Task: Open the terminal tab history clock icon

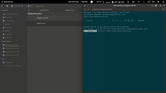Action: click(164, 9)
